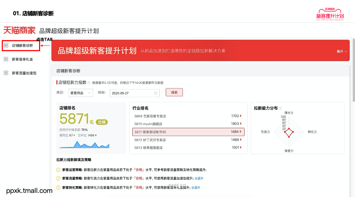Click the icon beside 店铺新客诊断
This screenshot has width=355, height=200.
(x=6, y=45)
